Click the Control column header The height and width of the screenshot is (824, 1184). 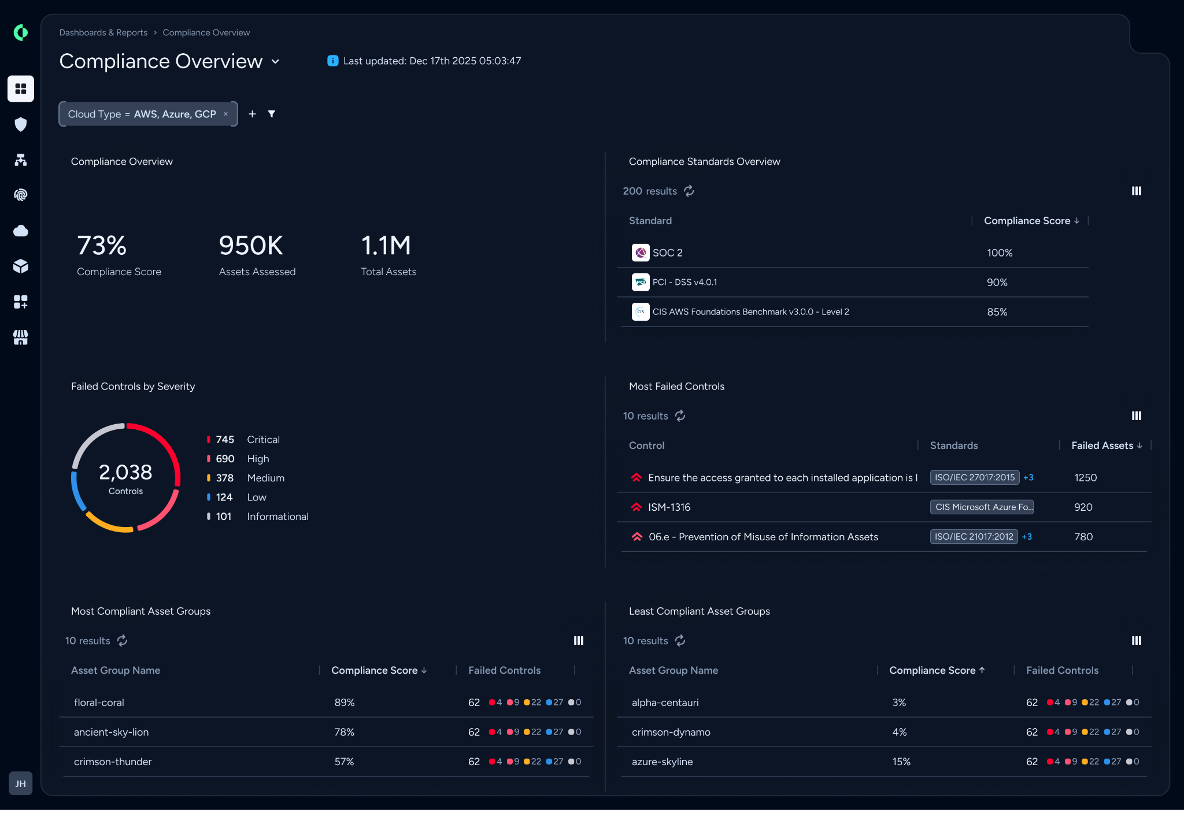coord(646,446)
